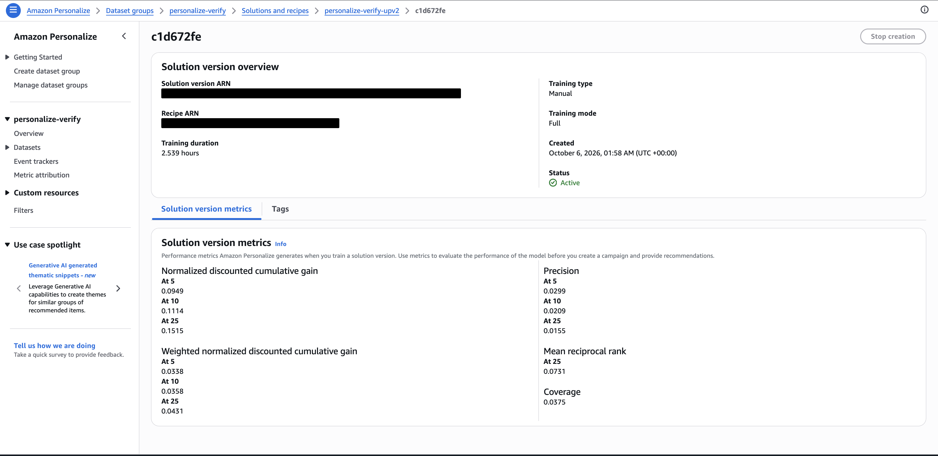Select Create dataset group in sidebar
Image resolution: width=938 pixels, height=456 pixels.
47,71
